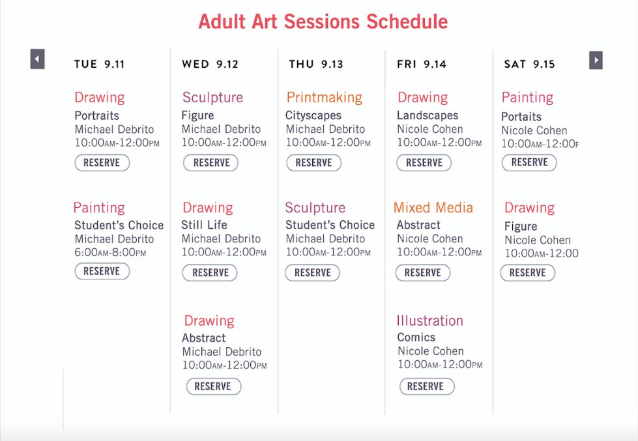
Task: Reserve Saturday Drawing Figure session
Action: (x=528, y=272)
